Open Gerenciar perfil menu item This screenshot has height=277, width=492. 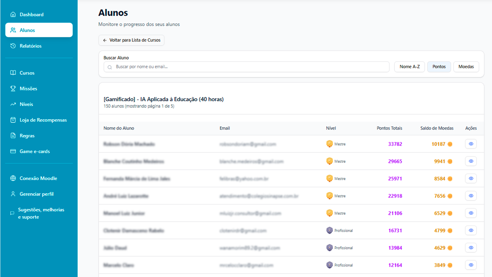tap(37, 194)
